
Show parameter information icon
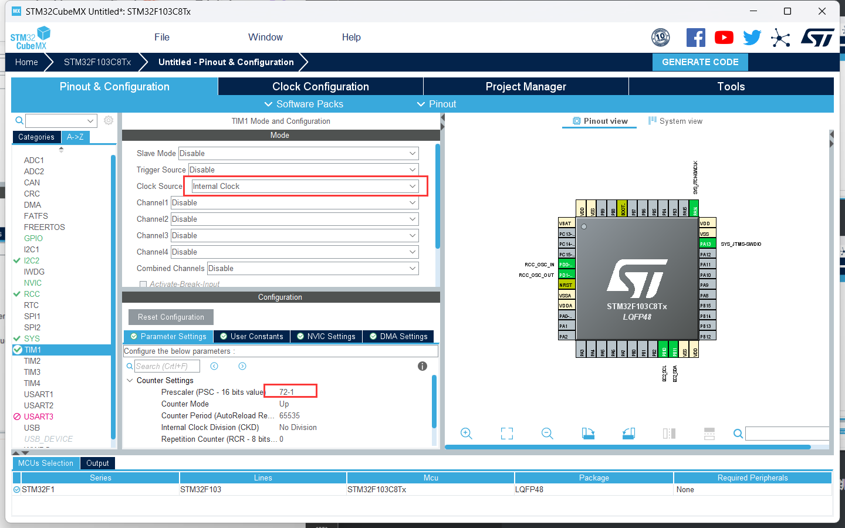422,366
